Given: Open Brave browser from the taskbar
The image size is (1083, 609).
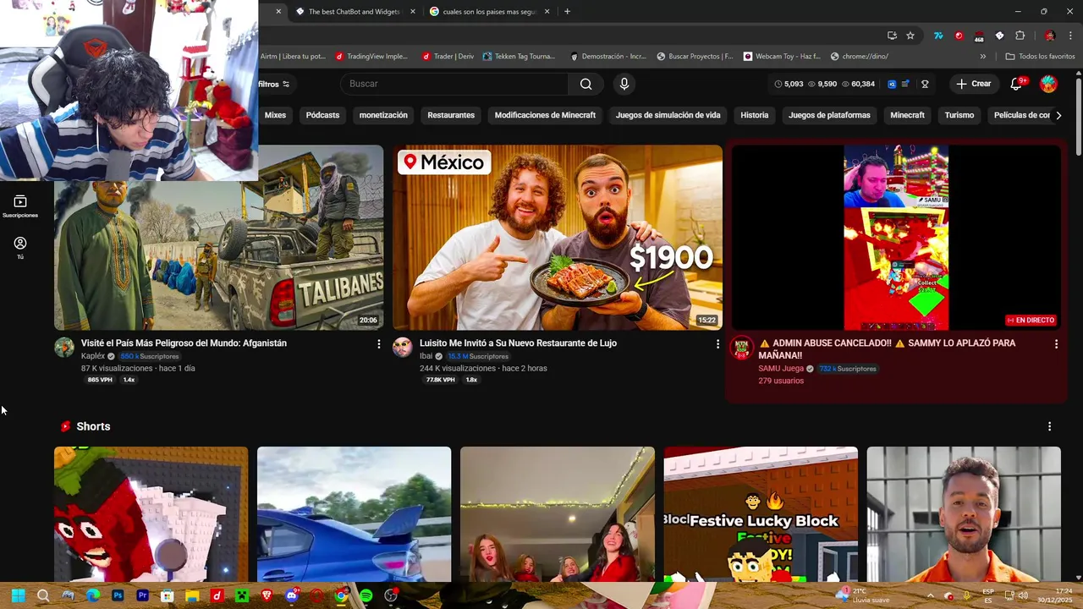Looking at the screenshot, I should (267, 595).
